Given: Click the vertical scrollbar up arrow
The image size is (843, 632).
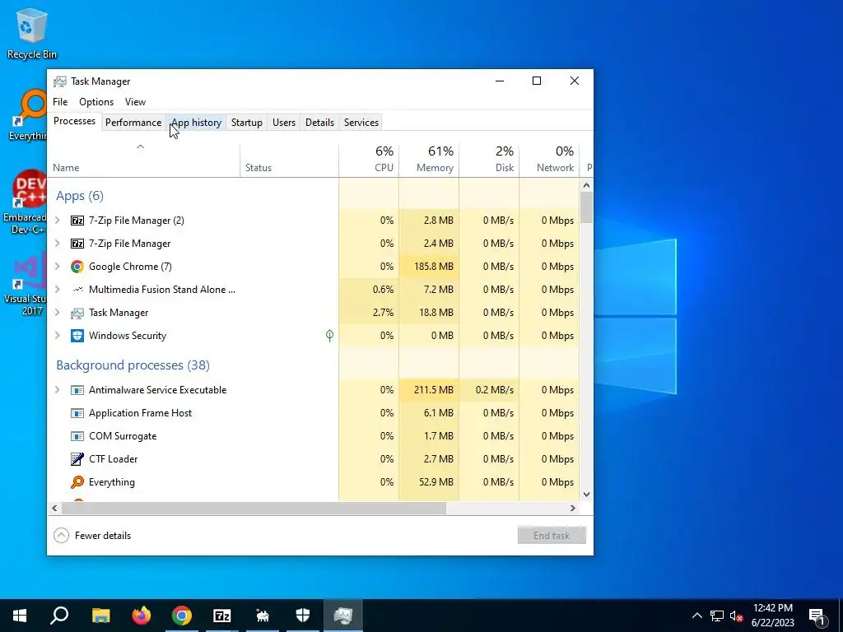Looking at the screenshot, I should tap(586, 185).
